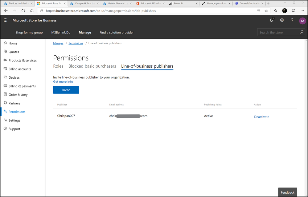Click the Publishing rights column header
The width and height of the screenshot is (308, 197).
pyautogui.click(x=213, y=104)
